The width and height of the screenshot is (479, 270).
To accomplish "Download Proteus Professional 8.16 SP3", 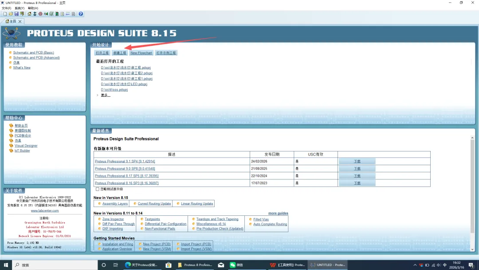I will [x=357, y=183].
